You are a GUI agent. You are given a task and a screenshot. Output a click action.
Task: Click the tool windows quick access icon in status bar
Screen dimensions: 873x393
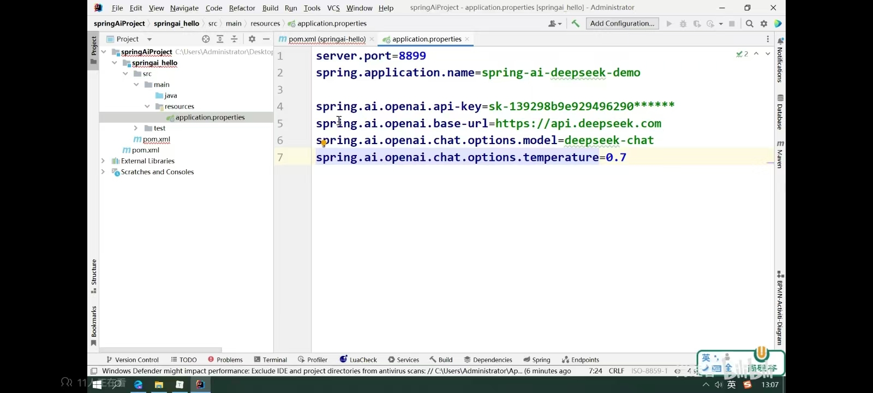[x=94, y=371]
